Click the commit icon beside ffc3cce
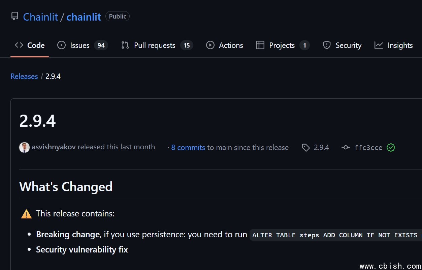The height and width of the screenshot is (270, 422). coord(346,148)
